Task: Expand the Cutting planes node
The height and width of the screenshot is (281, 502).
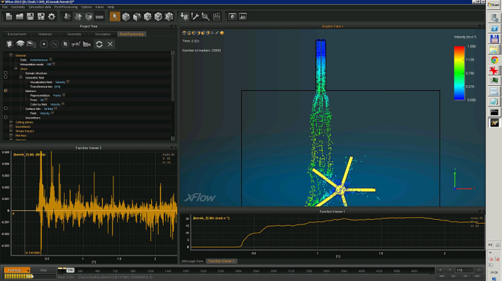Action: pos(11,122)
